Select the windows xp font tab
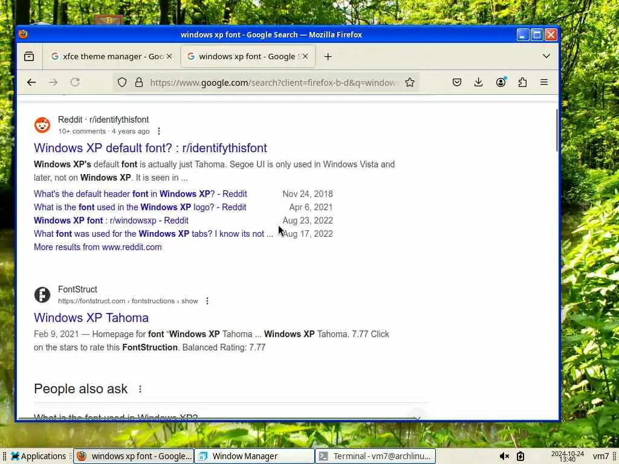 click(x=248, y=56)
